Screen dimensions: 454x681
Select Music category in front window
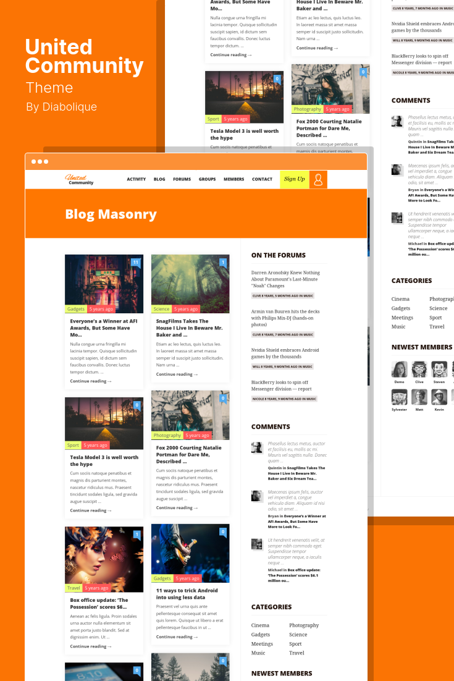(x=258, y=653)
